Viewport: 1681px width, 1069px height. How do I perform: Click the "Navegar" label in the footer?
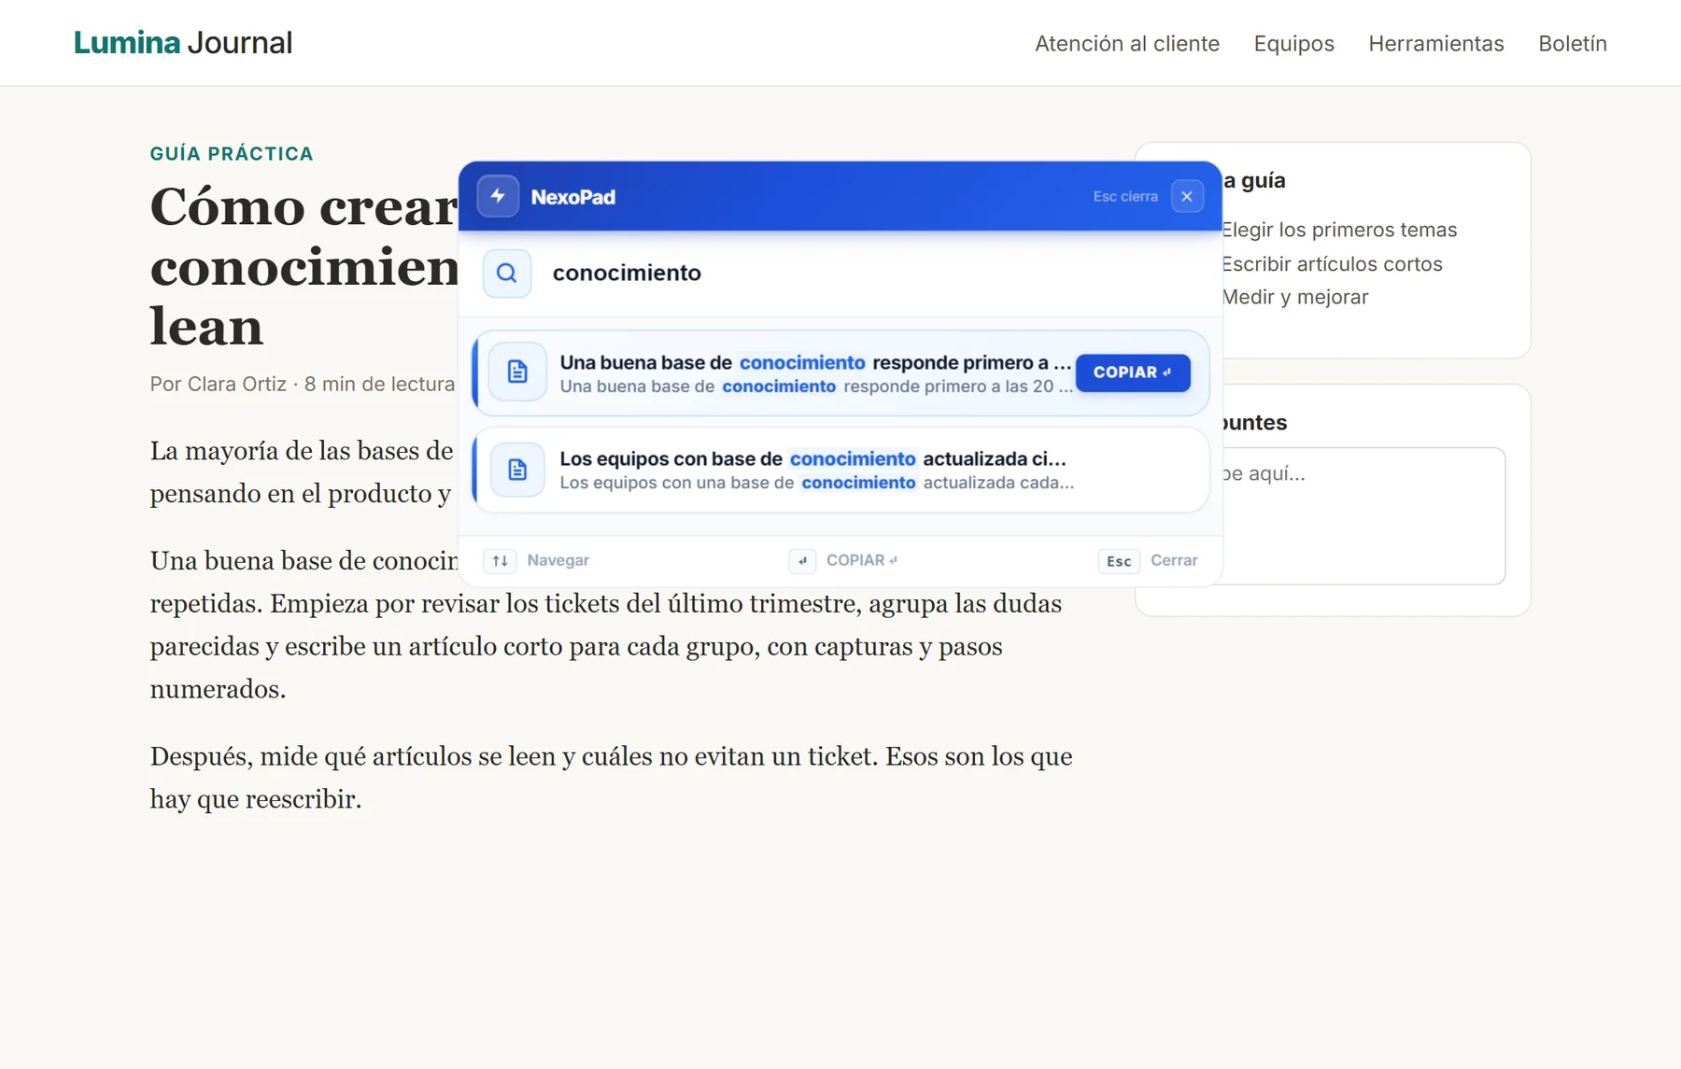558,560
